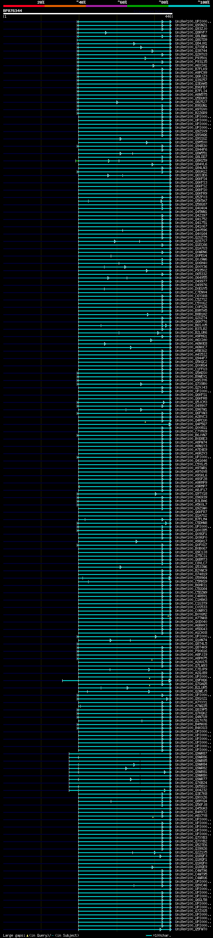Select hit label UniRef100_C1FFU3
The height and width of the screenshot is (938, 213).
(191, 369)
